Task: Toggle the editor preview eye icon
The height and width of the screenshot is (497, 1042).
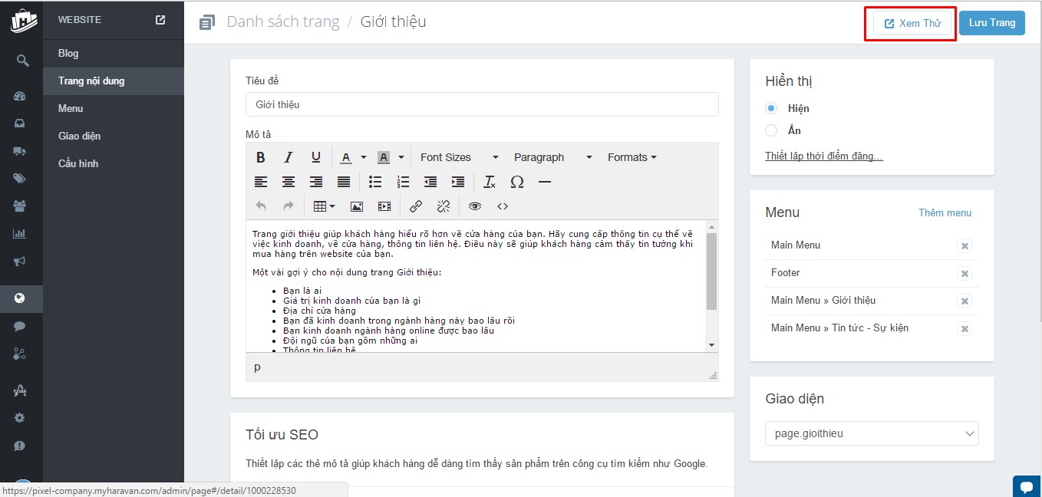Action: (x=475, y=206)
